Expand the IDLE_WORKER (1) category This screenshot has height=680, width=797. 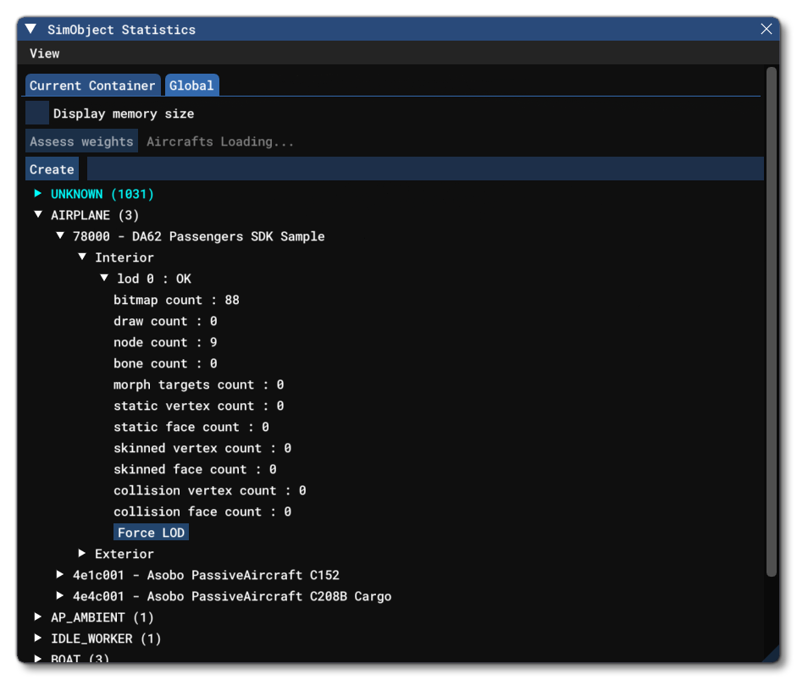(x=36, y=638)
